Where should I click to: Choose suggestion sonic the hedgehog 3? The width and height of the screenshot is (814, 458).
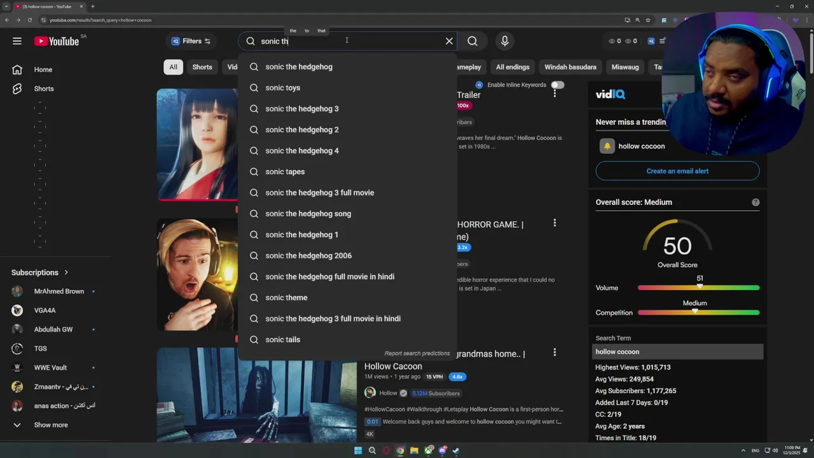(x=347, y=109)
